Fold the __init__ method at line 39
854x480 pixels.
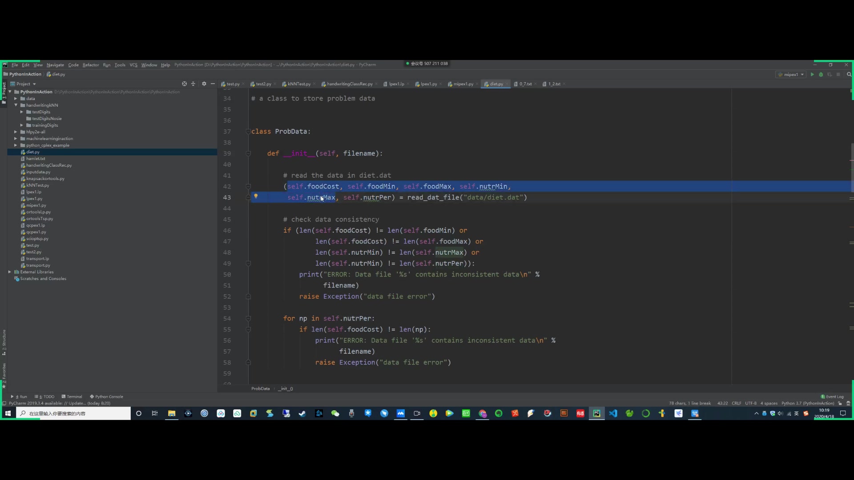(248, 153)
